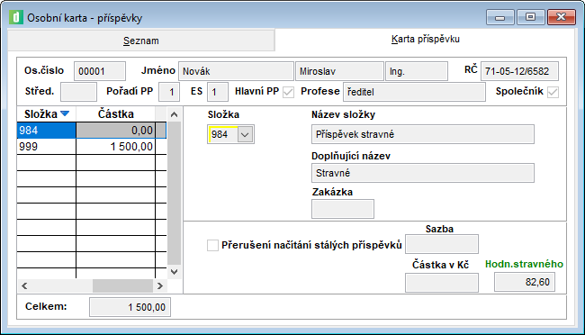
Task: Click the horizontal scrollbar thumb
Action: point(122,286)
